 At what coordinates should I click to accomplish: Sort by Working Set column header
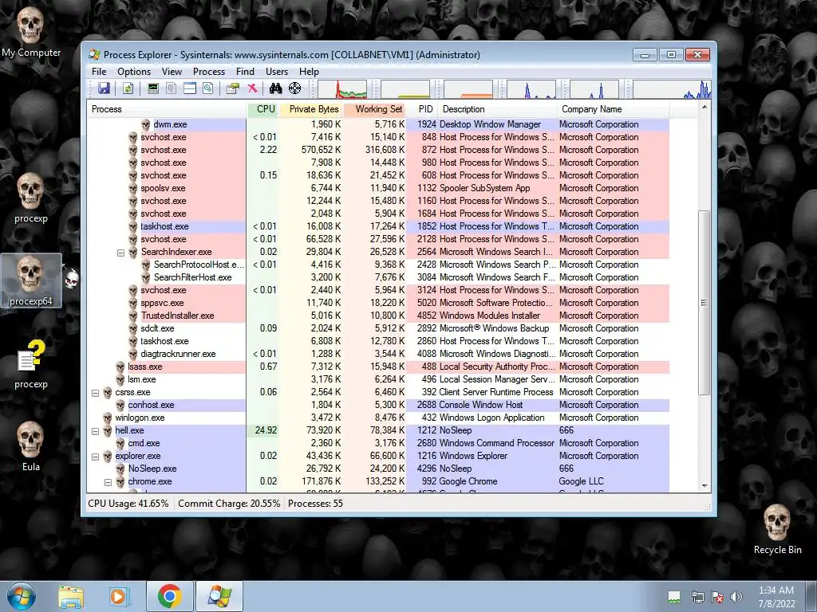(375, 109)
